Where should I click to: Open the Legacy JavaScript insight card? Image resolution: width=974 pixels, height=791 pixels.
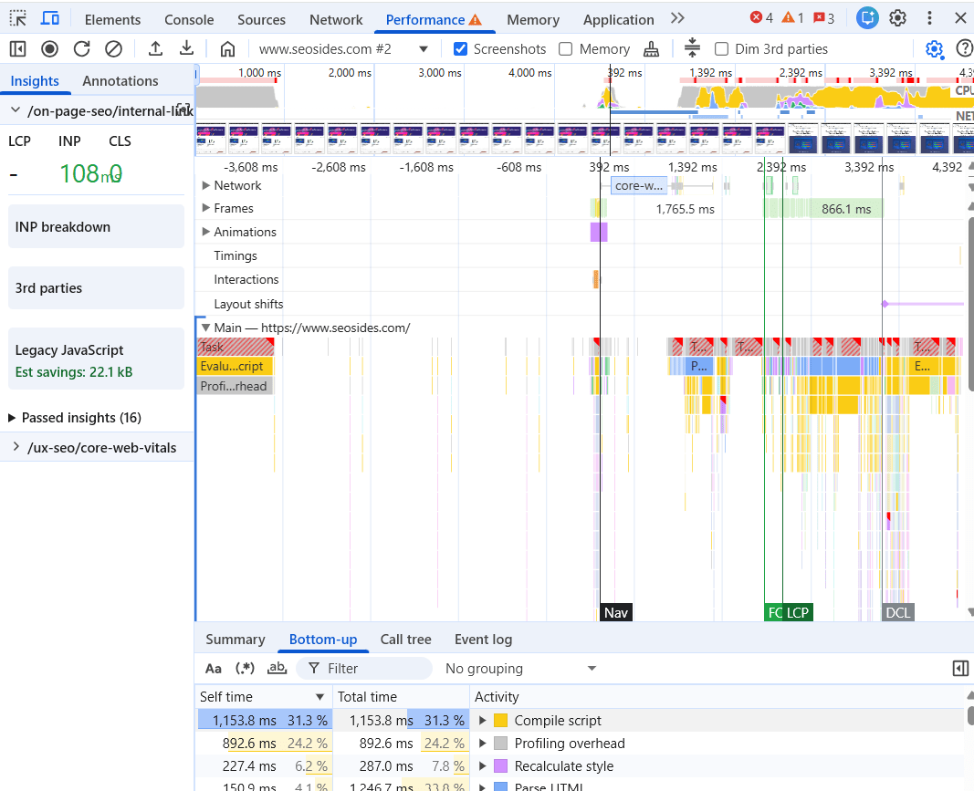click(96, 360)
